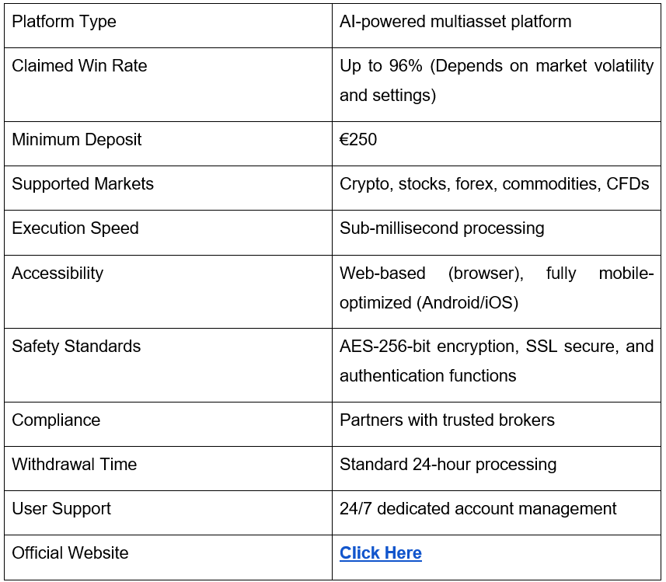Screen dimensions: 666x582
Task: Open the Click Here official website link
Action: (381, 552)
